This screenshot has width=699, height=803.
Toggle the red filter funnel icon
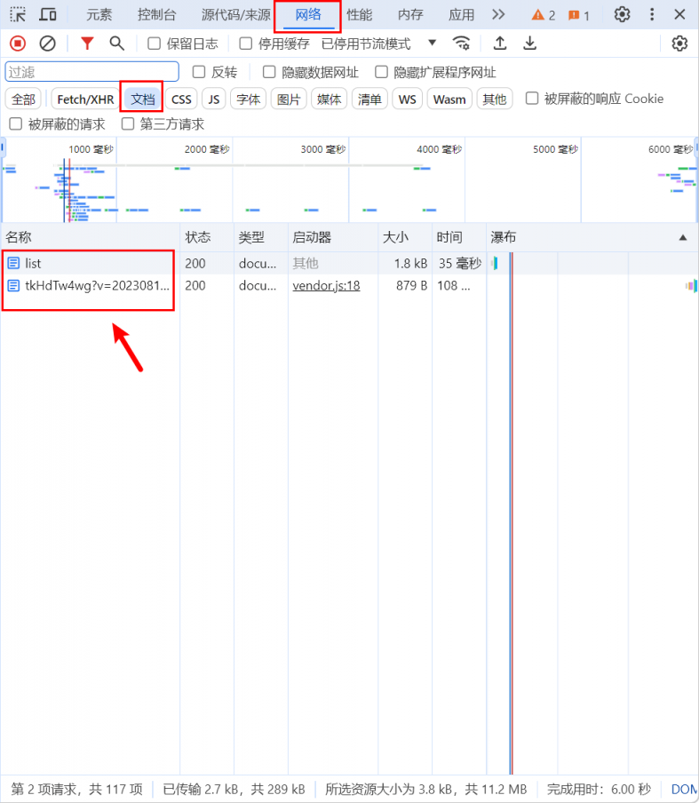click(x=87, y=44)
